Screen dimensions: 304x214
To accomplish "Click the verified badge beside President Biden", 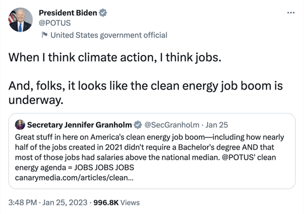I will pyautogui.click(x=103, y=13).
